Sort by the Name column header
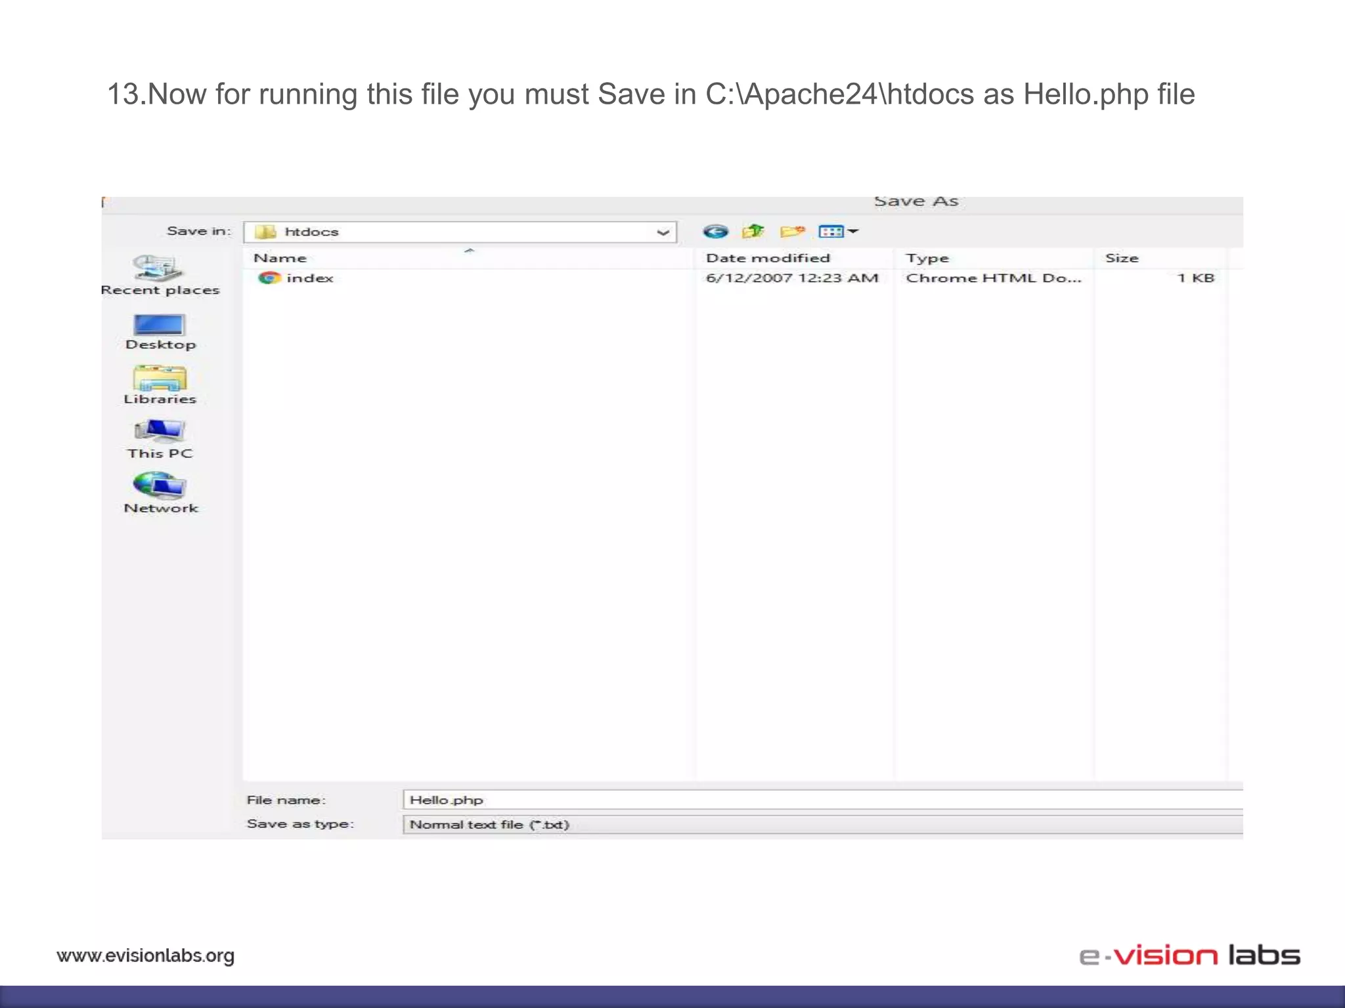The height and width of the screenshot is (1008, 1345). tap(469, 258)
